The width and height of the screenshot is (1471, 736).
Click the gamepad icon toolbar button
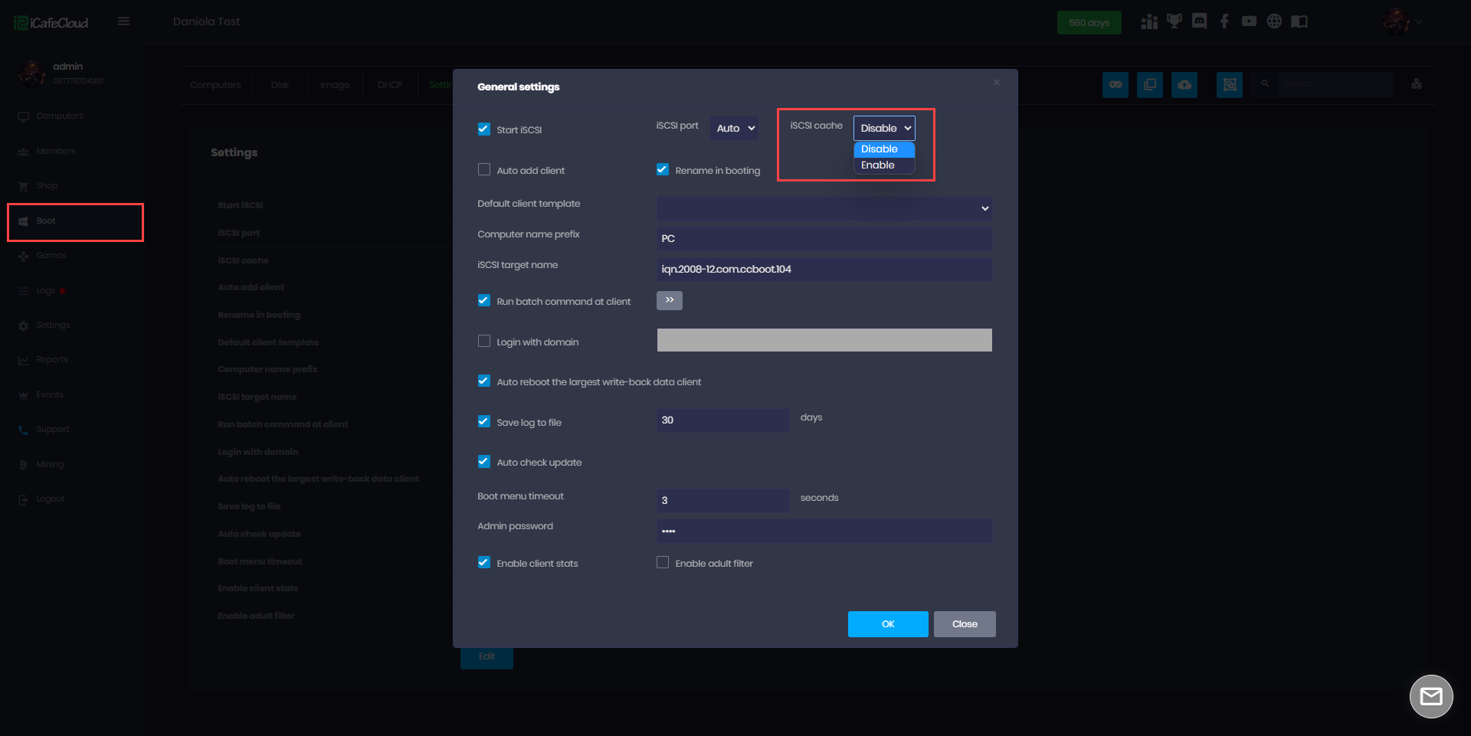(1115, 84)
